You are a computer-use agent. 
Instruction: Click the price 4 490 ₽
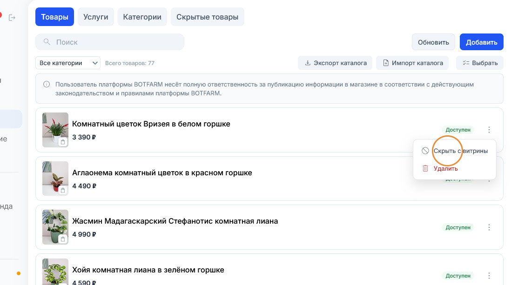(84, 186)
